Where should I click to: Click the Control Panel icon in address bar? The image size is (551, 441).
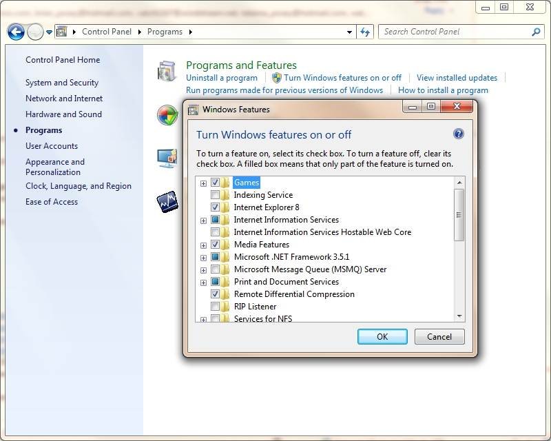click(x=62, y=32)
